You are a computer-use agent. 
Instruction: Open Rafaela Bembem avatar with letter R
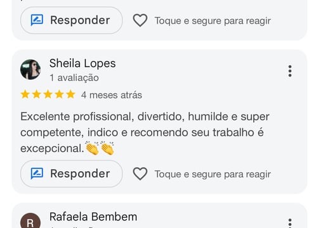tap(30, 220)
